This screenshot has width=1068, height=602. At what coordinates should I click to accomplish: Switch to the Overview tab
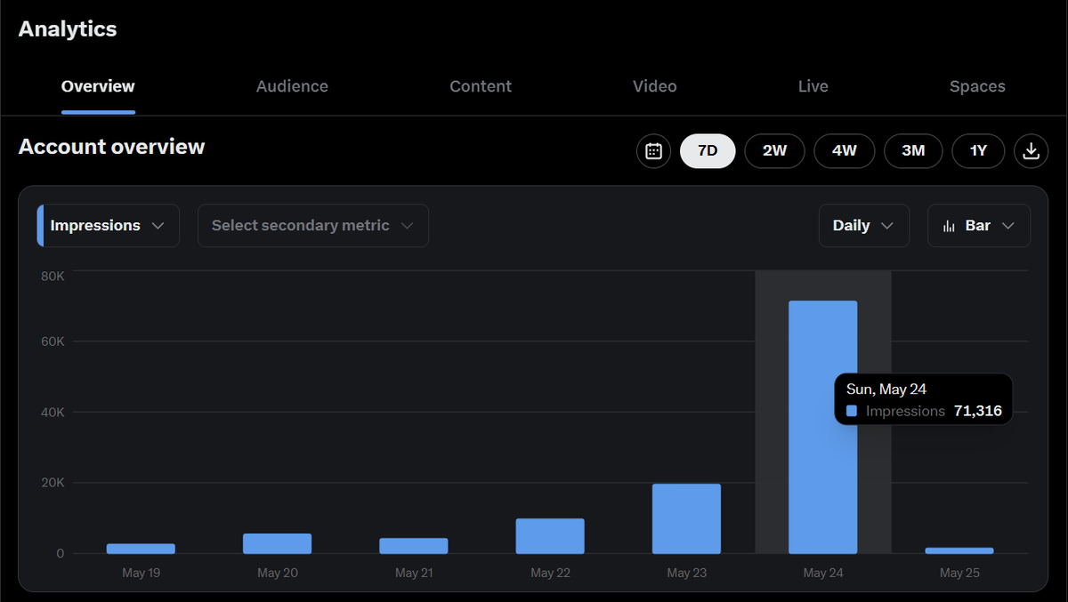[x=98, y=86]
